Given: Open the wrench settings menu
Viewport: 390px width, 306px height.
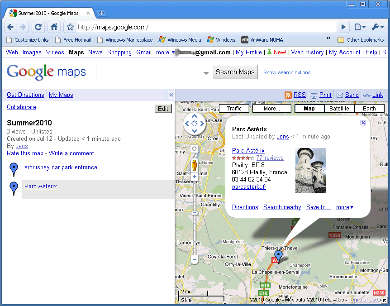Looking at the screenshot, I should click(x=378, y=27).
